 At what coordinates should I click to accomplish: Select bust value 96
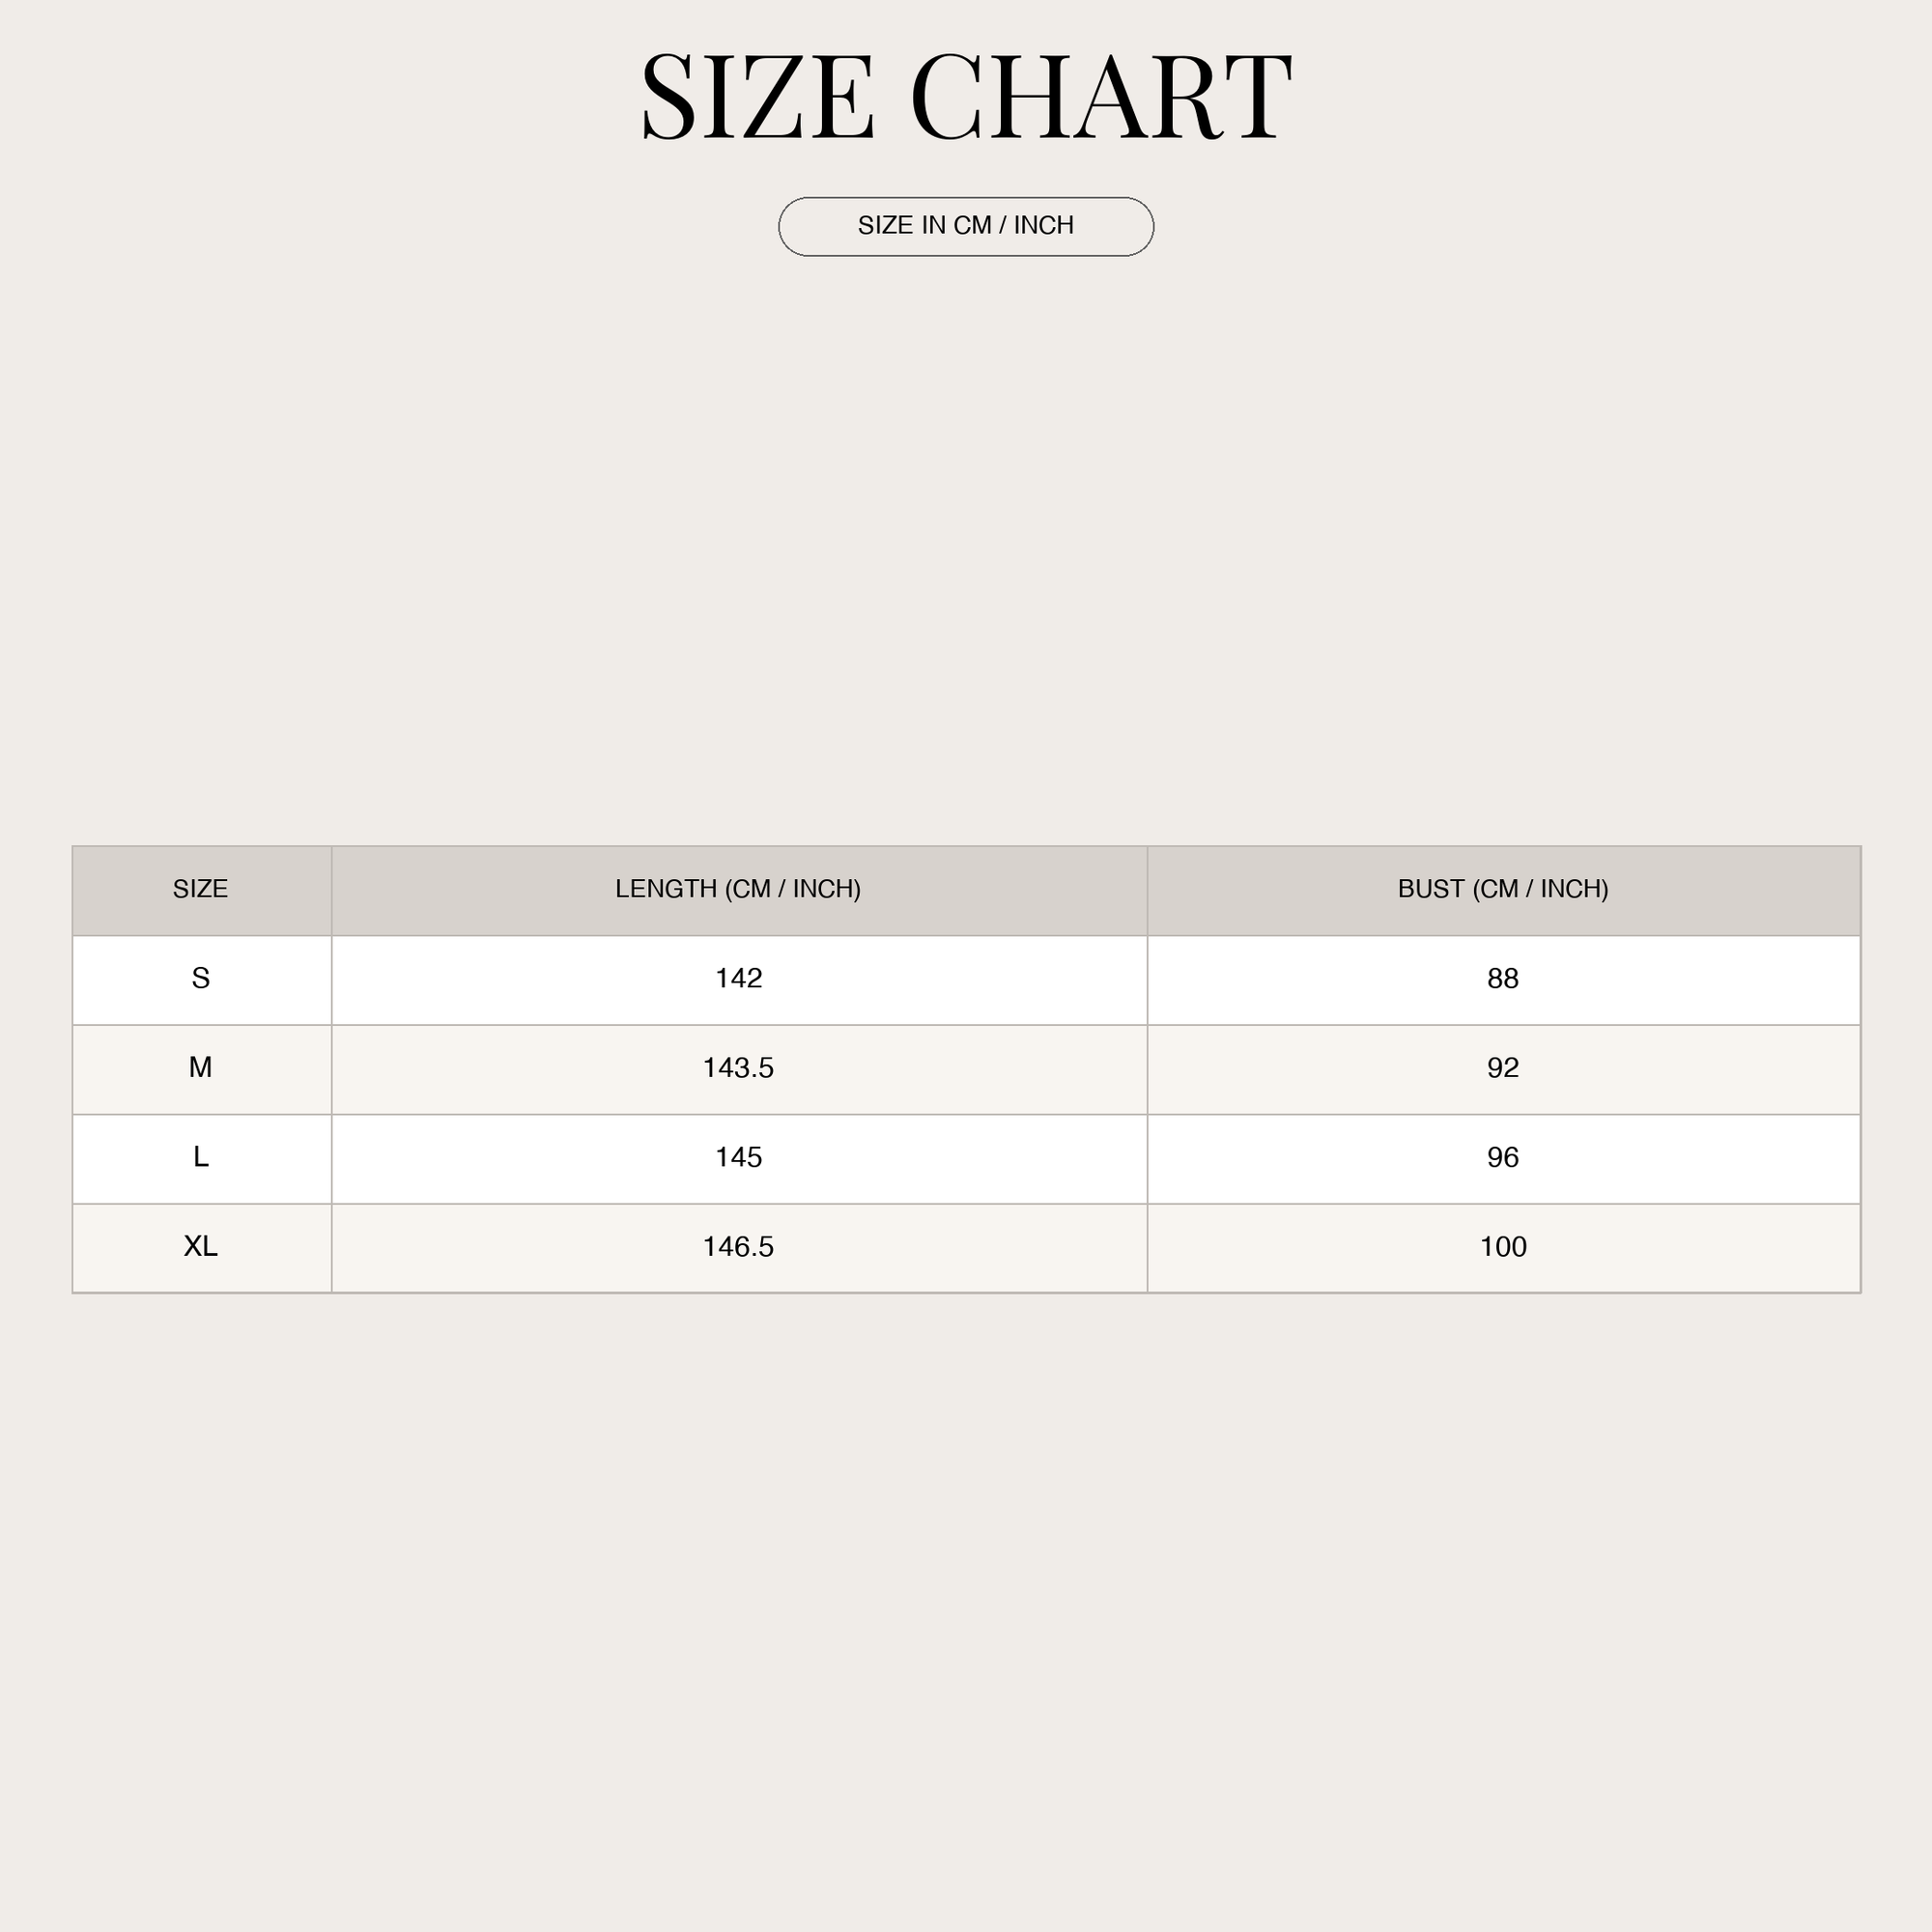tap(1503, 1157)
